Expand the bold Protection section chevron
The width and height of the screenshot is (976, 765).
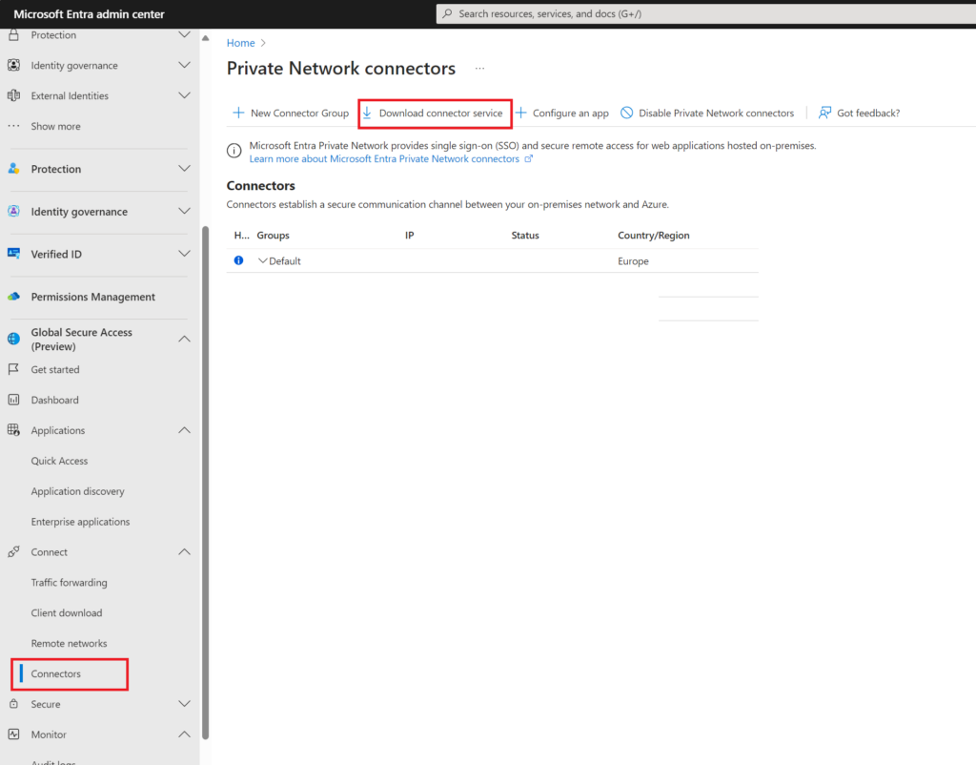coord(184,169)
